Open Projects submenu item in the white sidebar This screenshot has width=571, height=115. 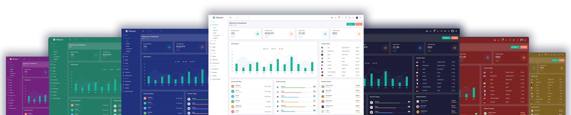tap(215, 30)
